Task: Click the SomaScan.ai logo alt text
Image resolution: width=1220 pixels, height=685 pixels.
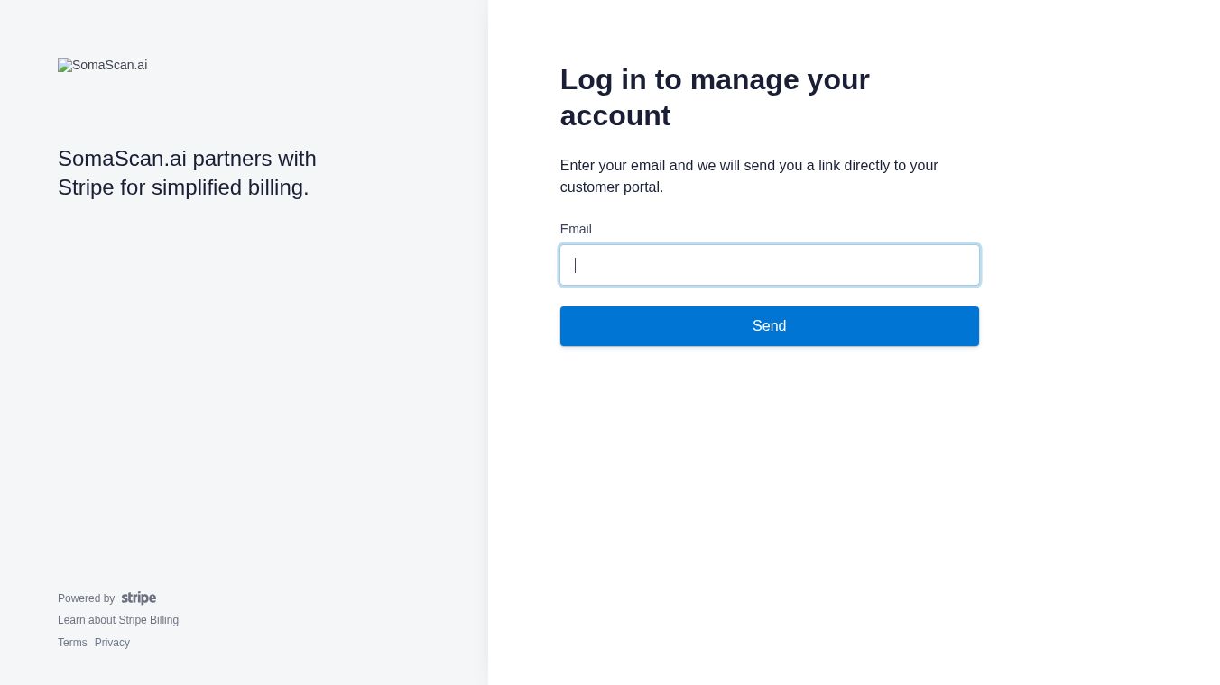Action: pyautogui.click(x=110, y=65)
